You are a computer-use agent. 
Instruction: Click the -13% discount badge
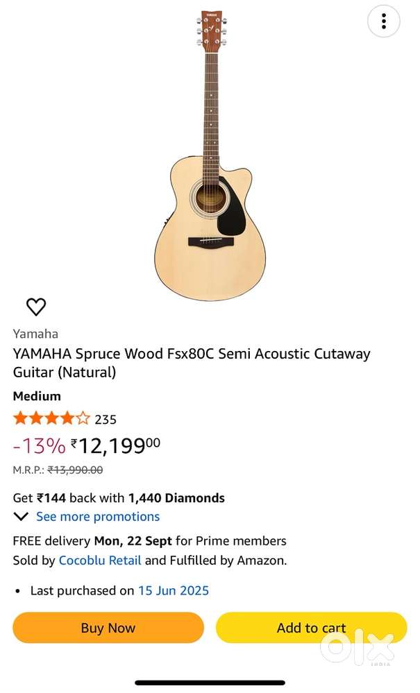pos(39,445)
